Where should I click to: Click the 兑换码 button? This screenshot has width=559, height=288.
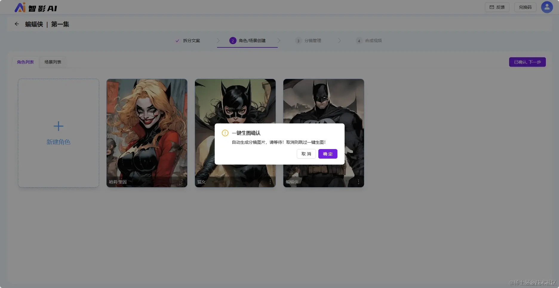point(525,7)
